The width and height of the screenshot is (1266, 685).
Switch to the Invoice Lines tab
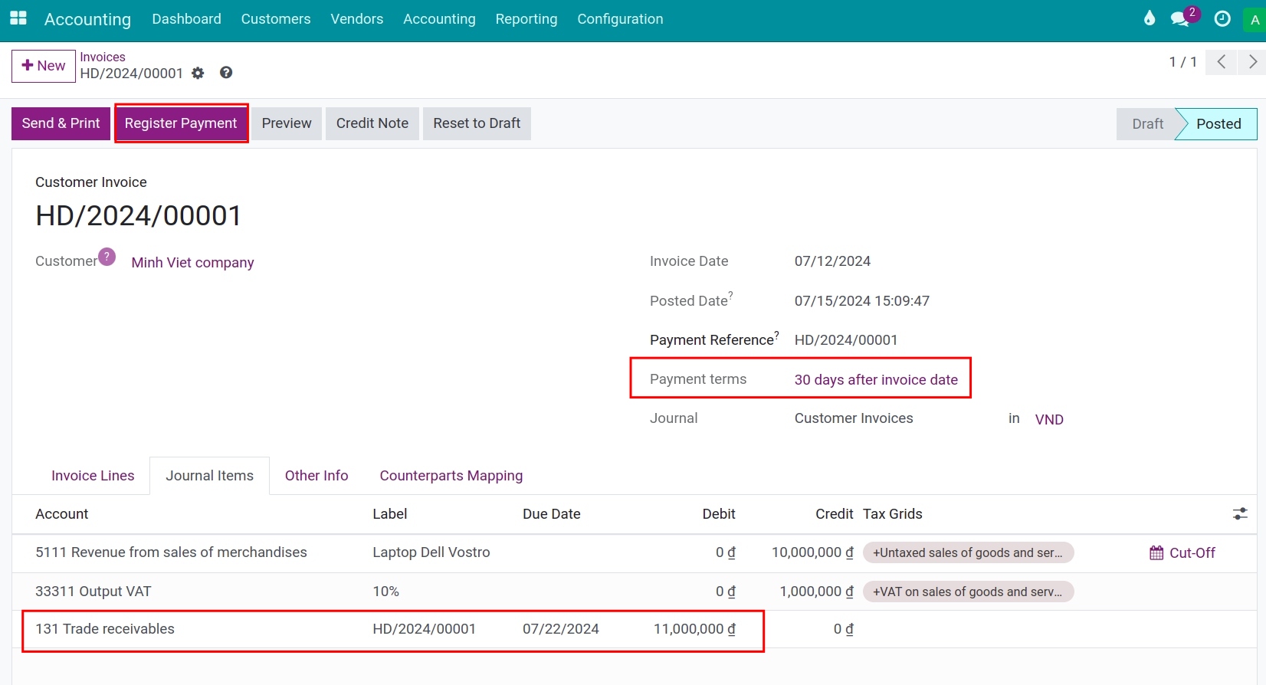[x=93, y=476]
